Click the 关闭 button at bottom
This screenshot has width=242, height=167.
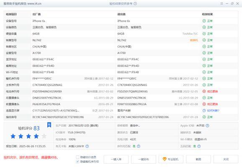click(x=226, y=159)
